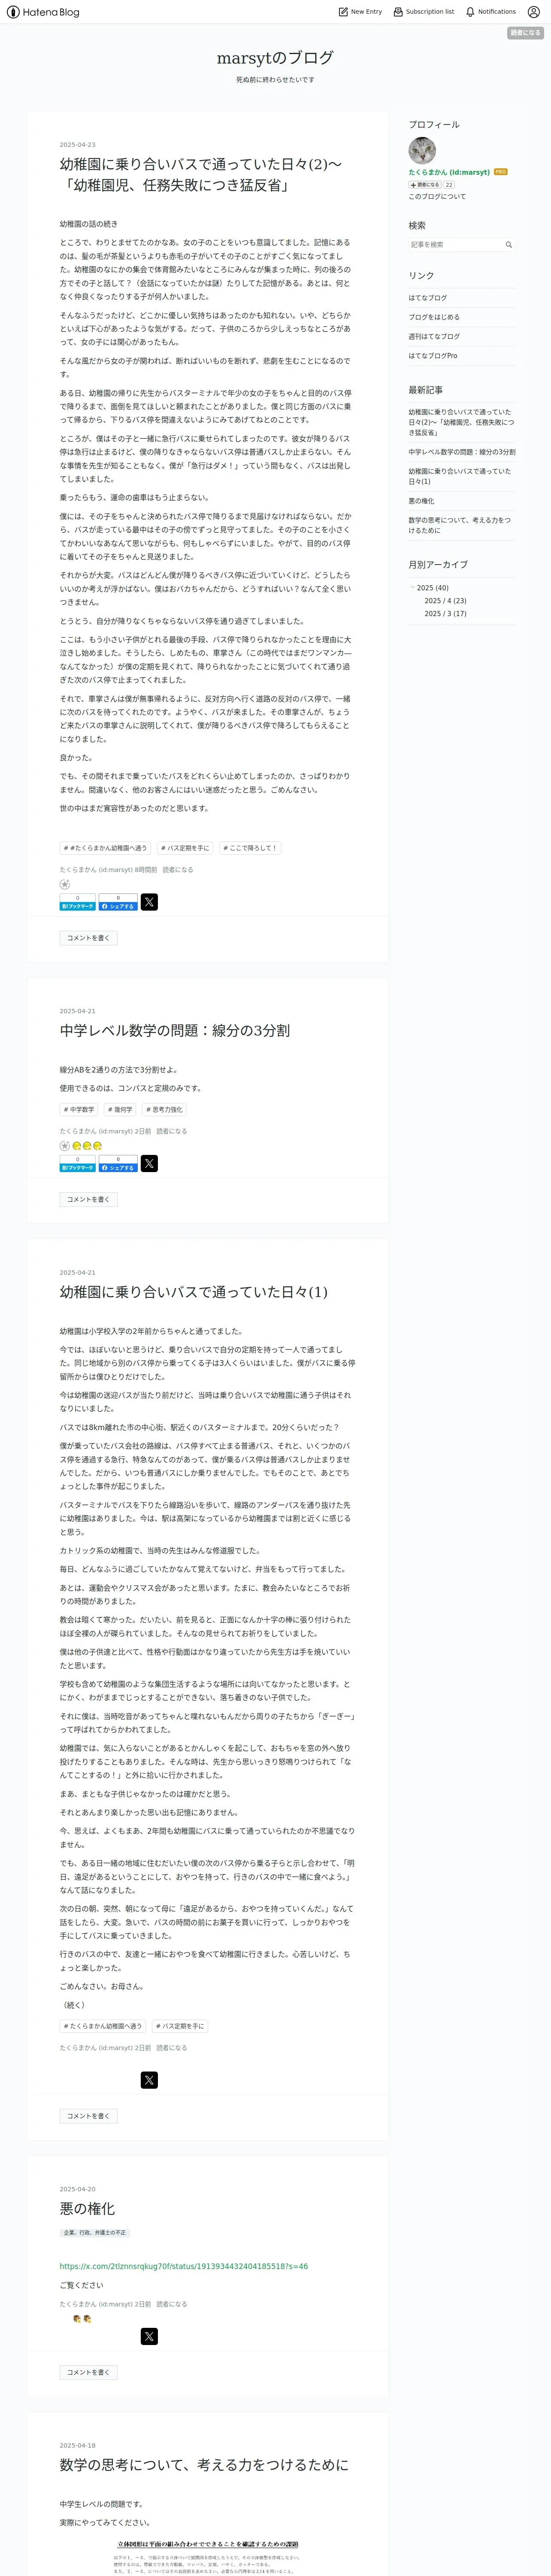Open the marsytのブログ title link
This screenshot has height=2576, width=551.
(x=275, y=58)
